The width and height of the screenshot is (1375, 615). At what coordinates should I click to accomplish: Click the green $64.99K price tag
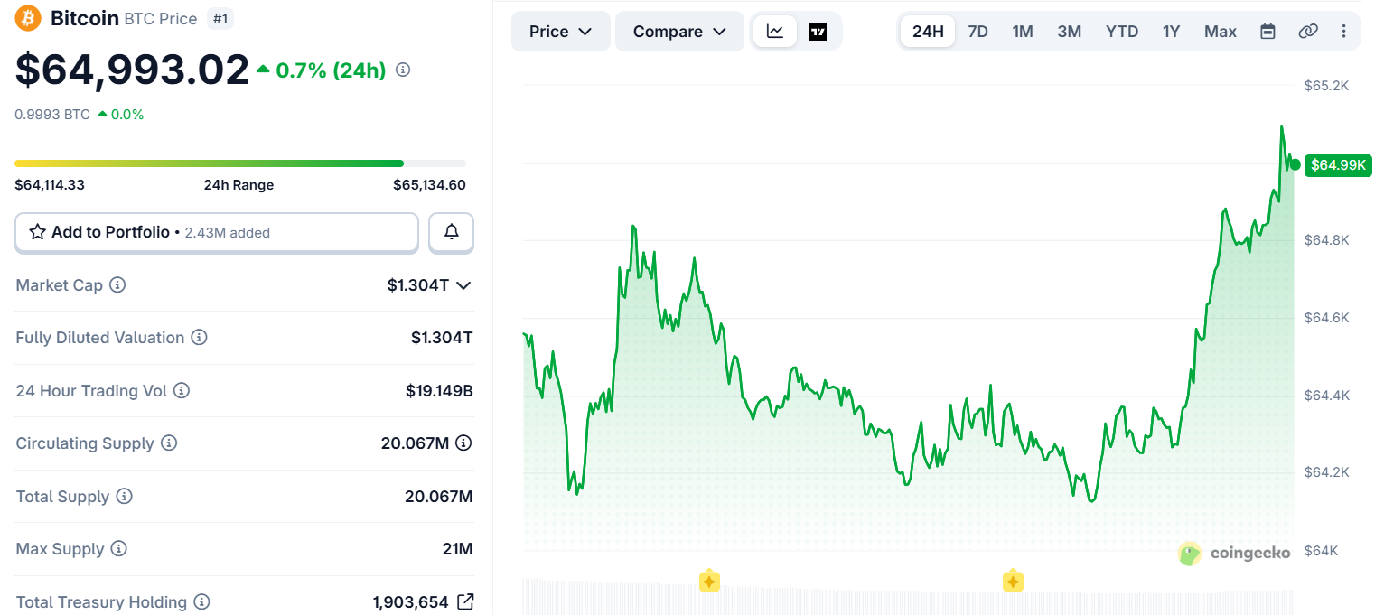(1339, 164)
